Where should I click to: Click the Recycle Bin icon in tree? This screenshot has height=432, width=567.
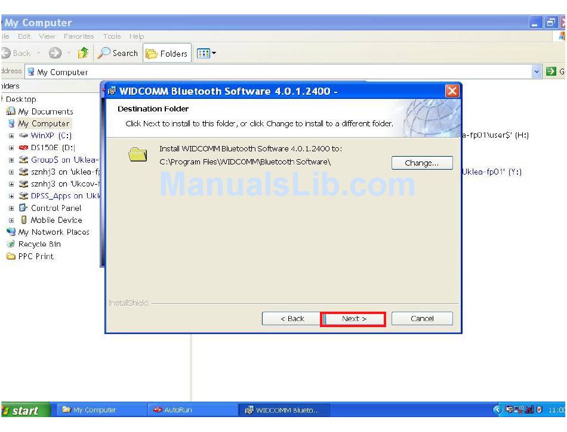pos(11,244)
